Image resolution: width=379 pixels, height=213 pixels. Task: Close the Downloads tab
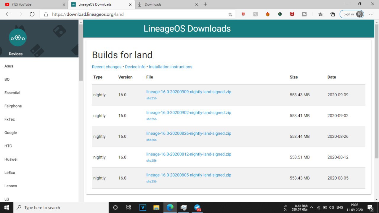pos(197,4)
